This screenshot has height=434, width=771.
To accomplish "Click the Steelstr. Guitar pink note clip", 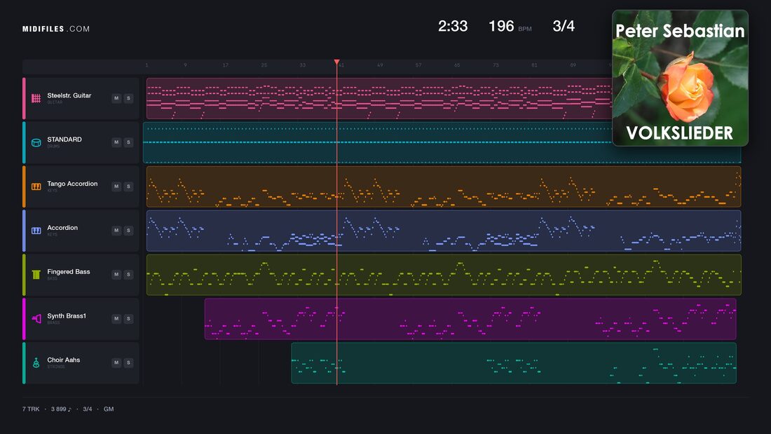I will pyautogui.click(x=379, y=98).
